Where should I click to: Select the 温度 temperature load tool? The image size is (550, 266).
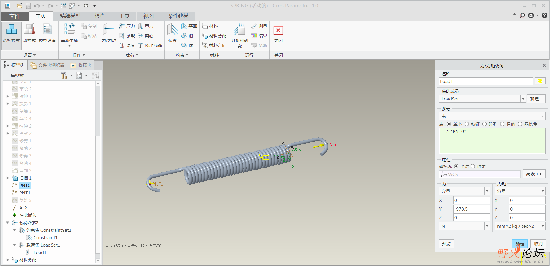(x=127, y=45)
